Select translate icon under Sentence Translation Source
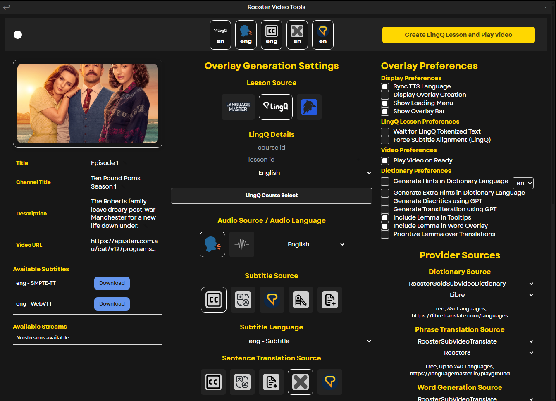556x401 pixels. 242,382
